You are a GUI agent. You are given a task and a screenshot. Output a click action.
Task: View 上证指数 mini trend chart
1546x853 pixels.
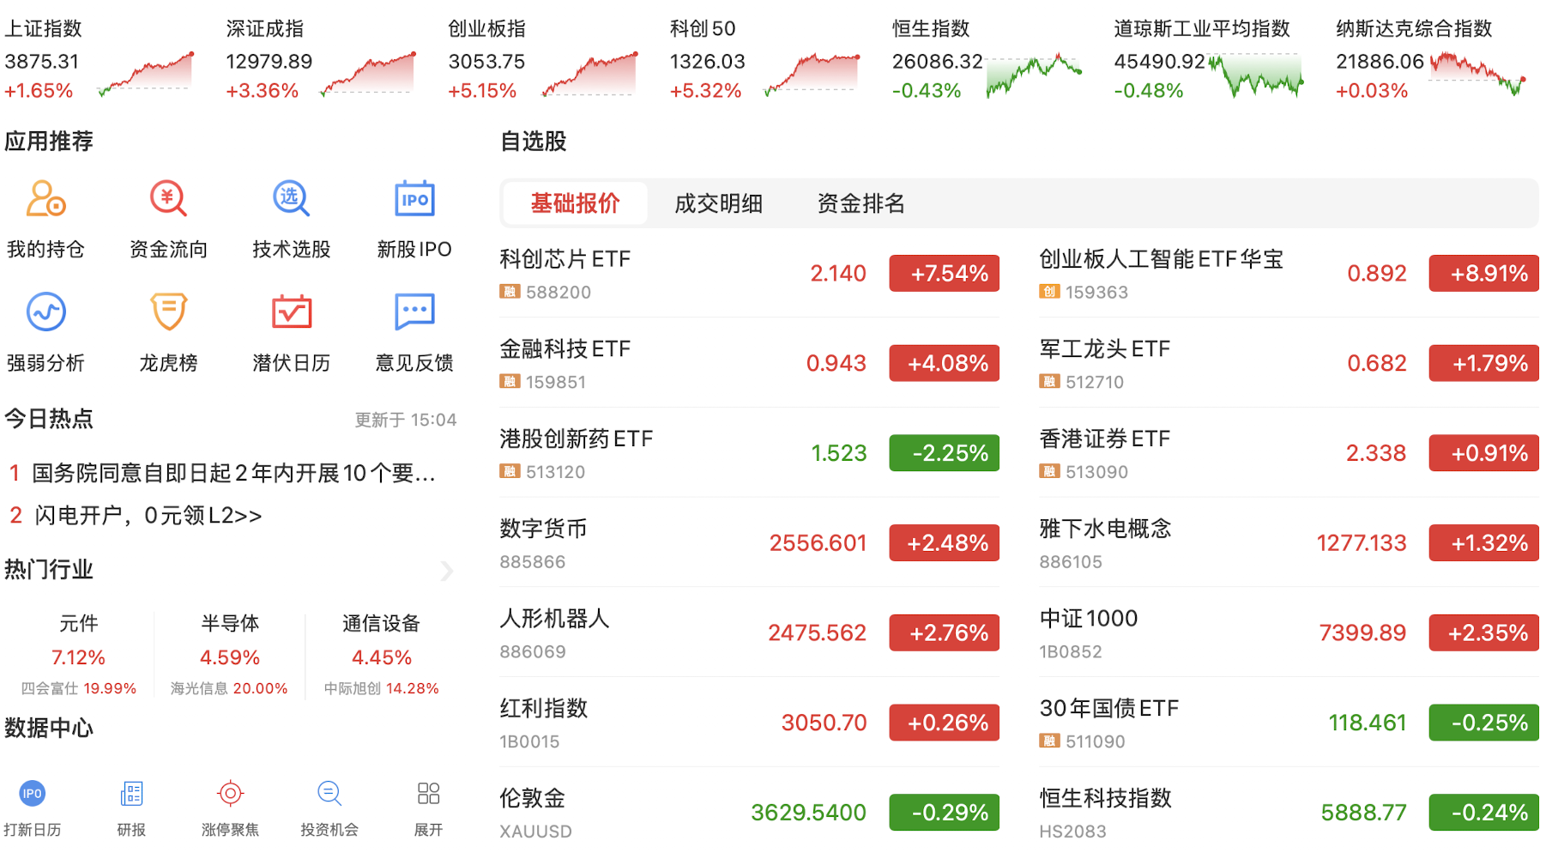point(146,74)
